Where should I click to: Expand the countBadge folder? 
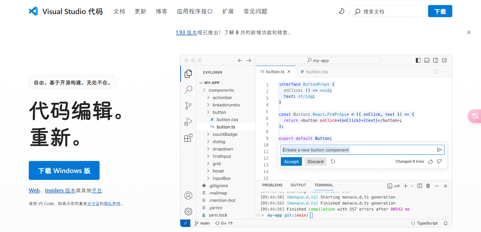click(208, 134)
